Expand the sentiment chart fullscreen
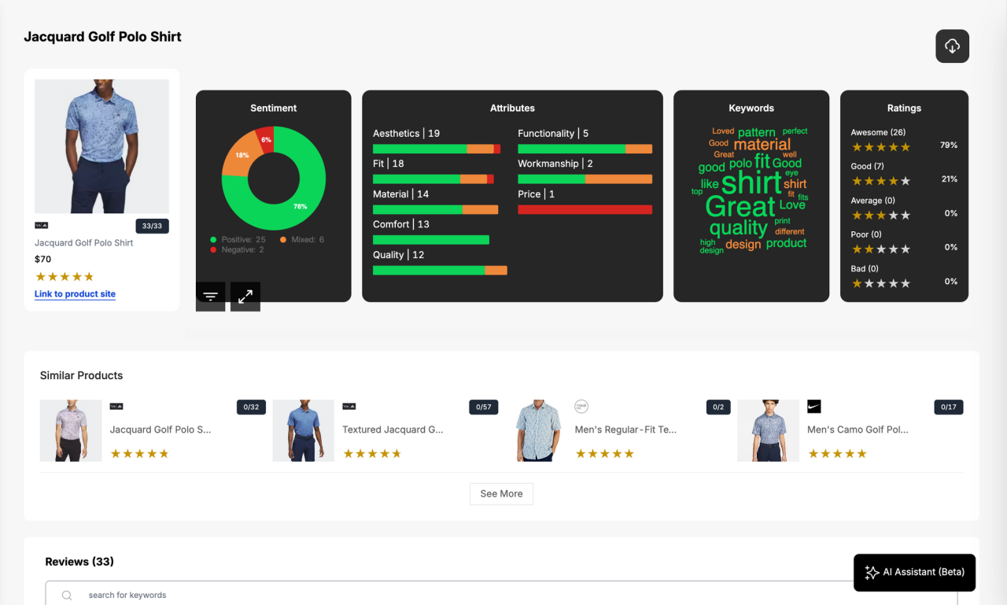The height and width of the screenshot is (605, 1007). [x=245, y=296]
